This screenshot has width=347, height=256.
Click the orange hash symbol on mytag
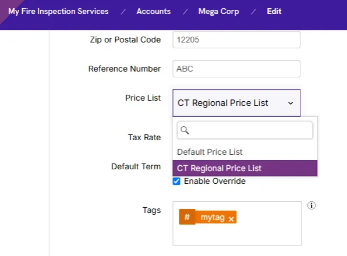[x=187, y=217]
